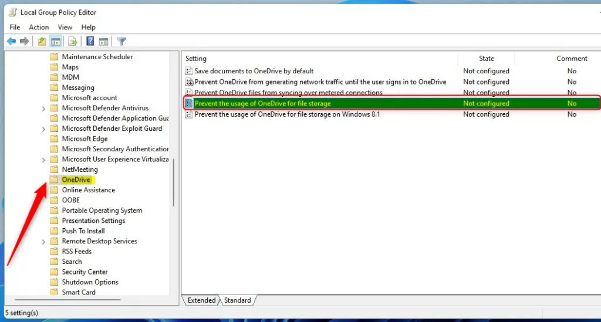Image resolution: width=601 pixels, height=322 pixels.
Task: Select Portable Operating System in tree
Action: click(x=102, y=210)
